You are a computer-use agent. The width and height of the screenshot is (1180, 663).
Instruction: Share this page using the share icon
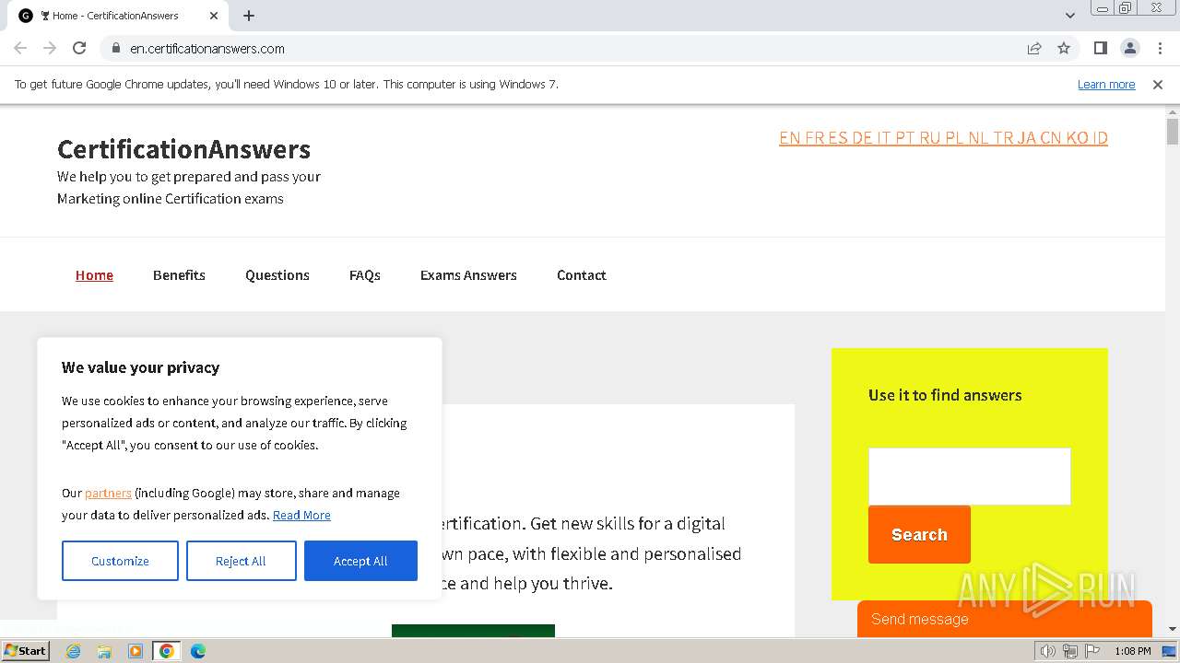[1034, 48]
